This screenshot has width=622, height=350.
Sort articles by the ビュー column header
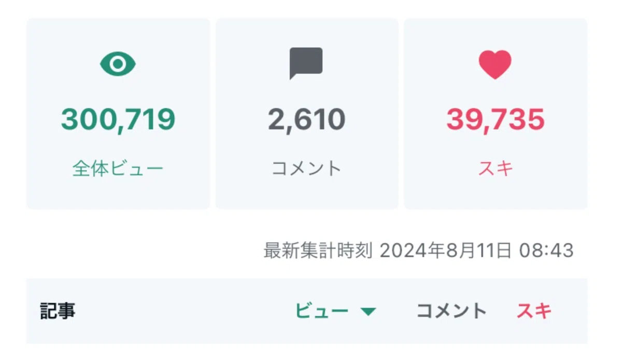coord(321,311)
